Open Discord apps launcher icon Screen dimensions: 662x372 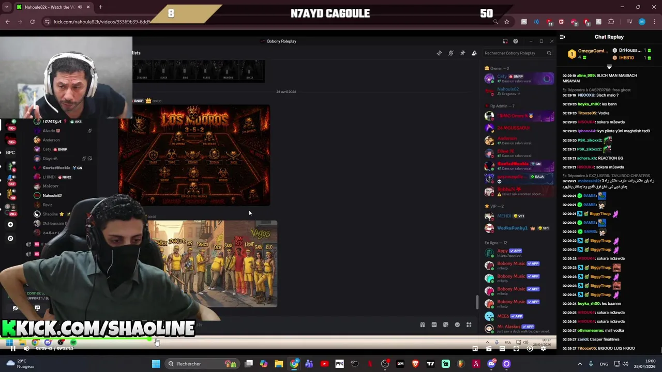[469, 325]
